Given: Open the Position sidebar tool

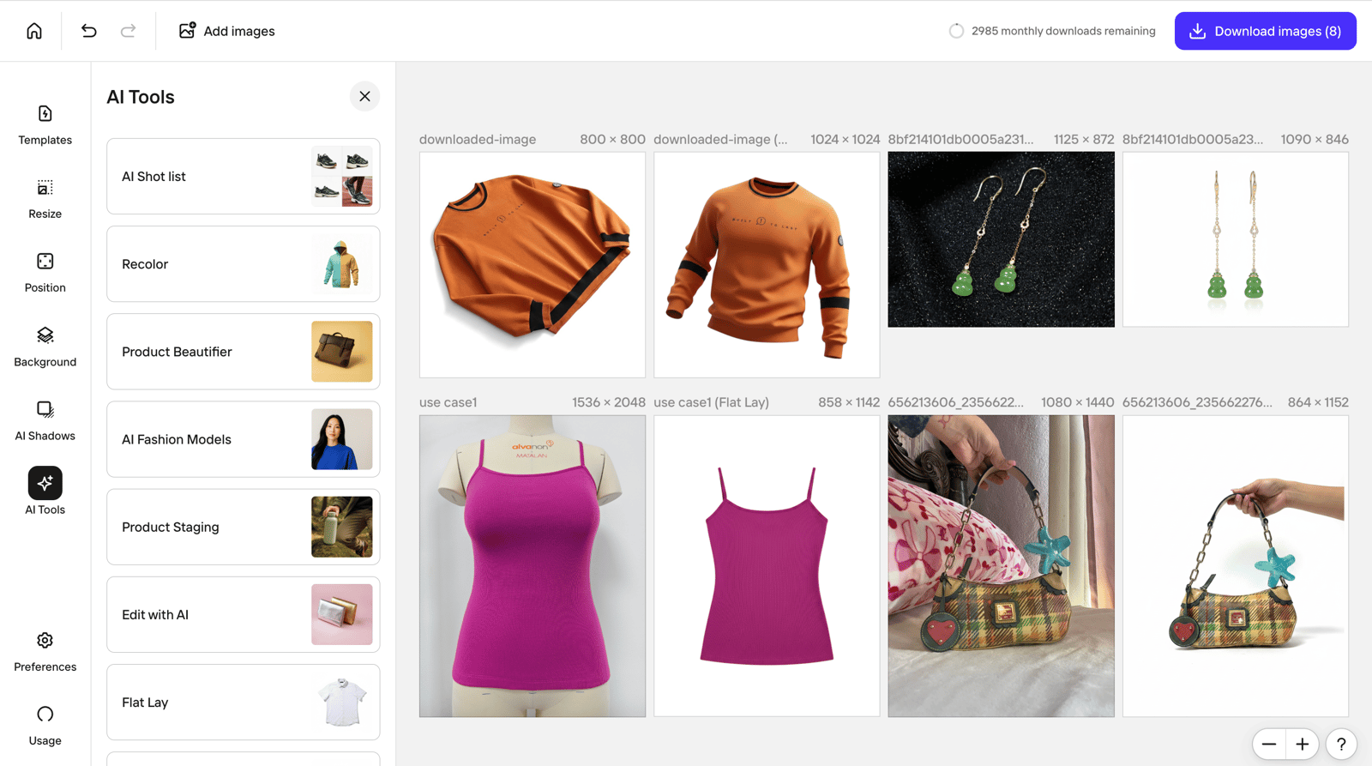Looking at the screenshot, I should pos(45,273).
